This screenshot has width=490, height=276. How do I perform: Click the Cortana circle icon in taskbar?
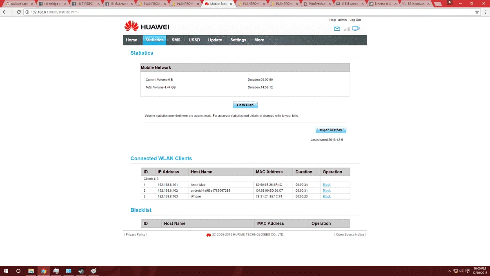(x=18, y=271)
